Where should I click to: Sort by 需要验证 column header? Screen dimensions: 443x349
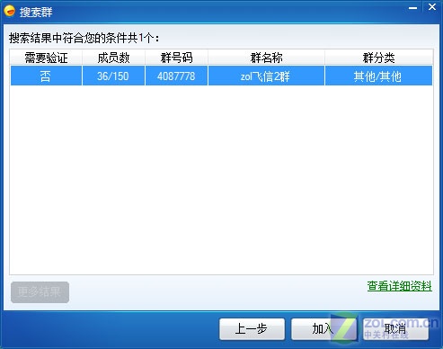pos(46,58)
